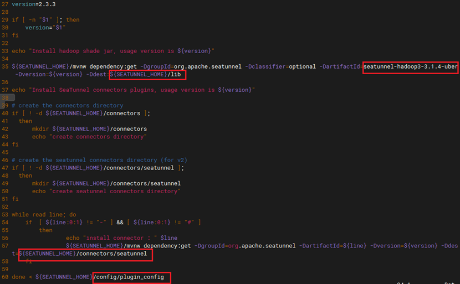Click the line number 38 cursor line
Image resolution: width=460 pixels, height=284 pixels.
(5, 98)
